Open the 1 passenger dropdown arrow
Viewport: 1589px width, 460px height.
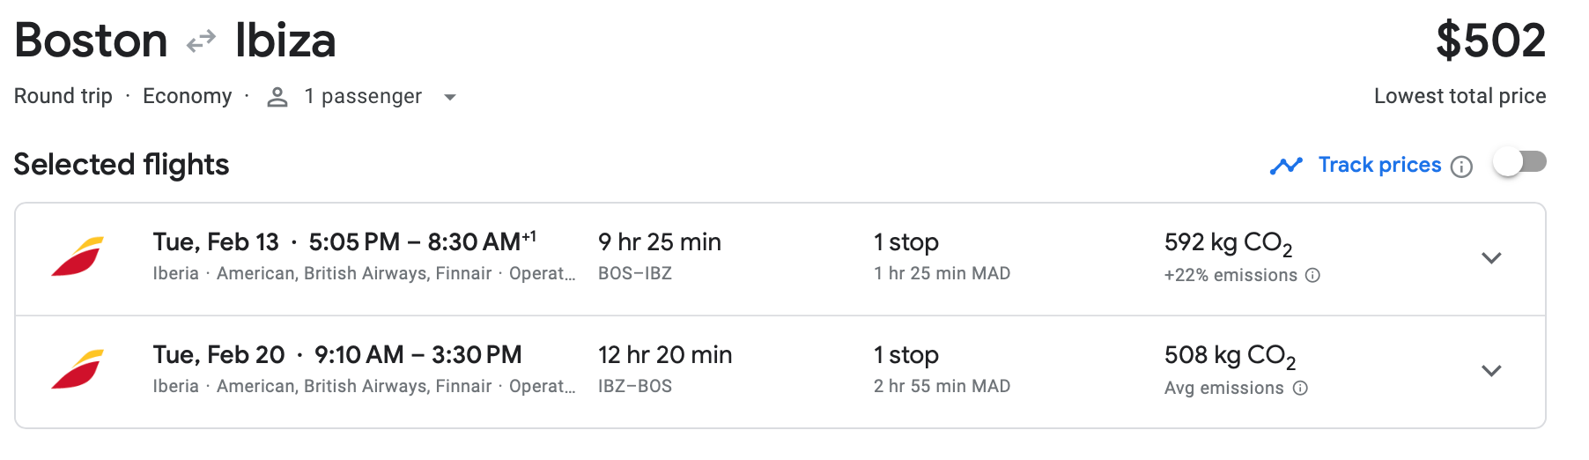tap(450, 97)
